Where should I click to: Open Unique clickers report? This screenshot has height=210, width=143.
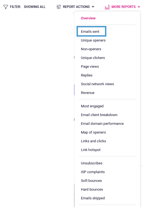coord(93,58)
